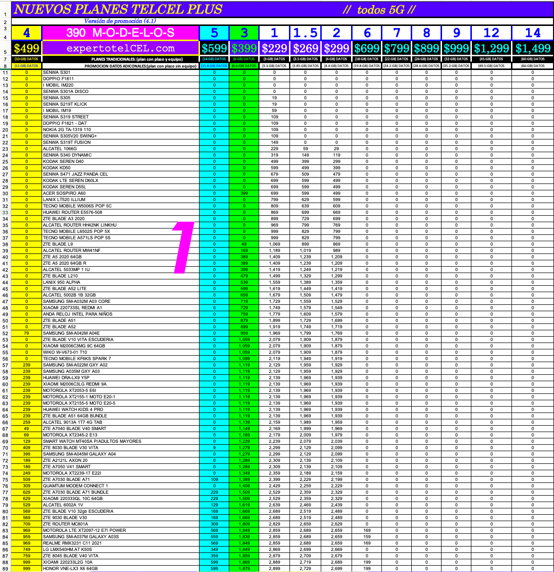554x572 pixels.
Task: Click the ZTE ROUTER MC801A cell
Action: coord(120,524)
